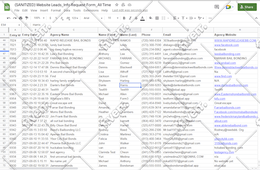This screenshot has width=260, height=170.
Task: Decrease decimal places icon
Action: (x=62, y=18)
